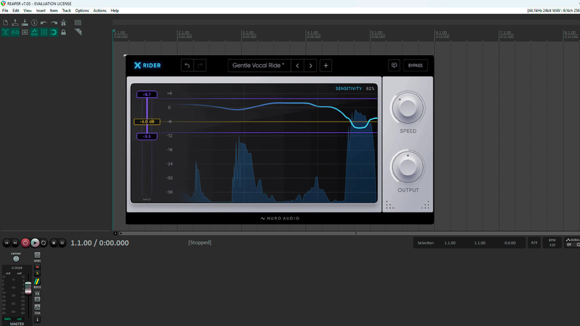Click the Rider plugin undo button
580x326 pixels.
point(187,65)
